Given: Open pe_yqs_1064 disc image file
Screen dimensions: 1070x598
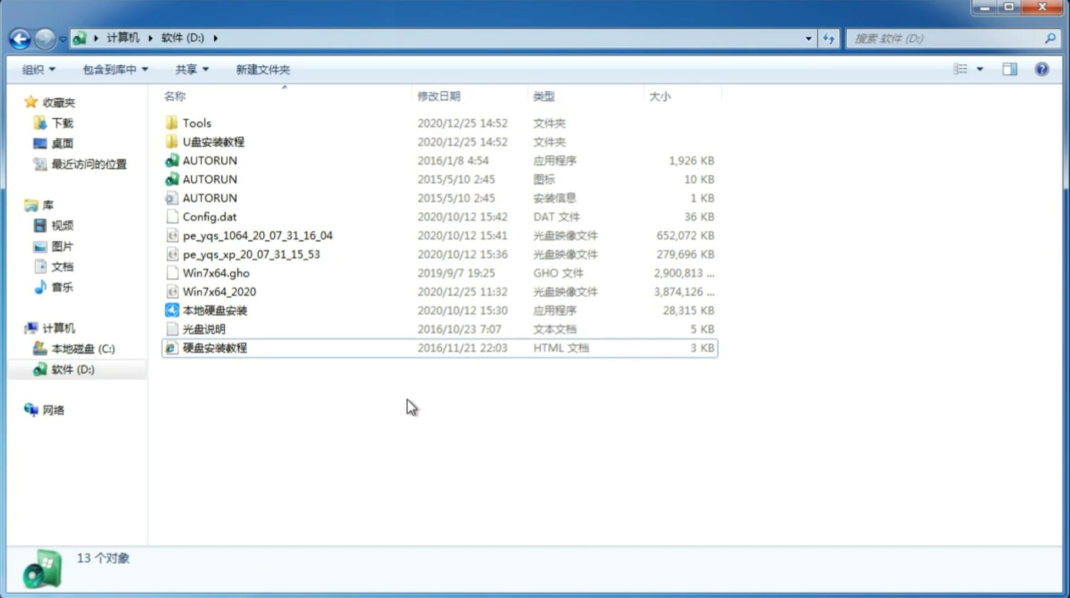Looking at the screenshot, I should (x=258, y=235).
